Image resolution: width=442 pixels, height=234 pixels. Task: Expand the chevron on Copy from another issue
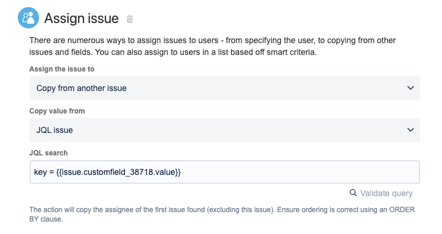411,88
